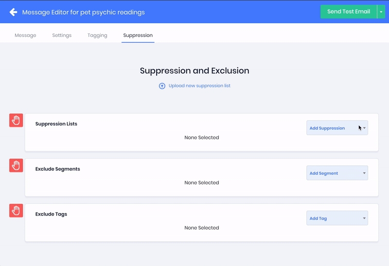Open Send Test Email split-button arrow
The height and width of the screenshot is (266, 389).
pos(381,12)
